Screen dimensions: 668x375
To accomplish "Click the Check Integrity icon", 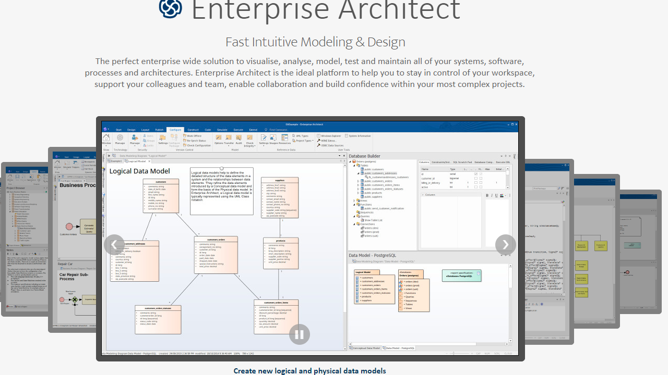I will coord(249,137).
